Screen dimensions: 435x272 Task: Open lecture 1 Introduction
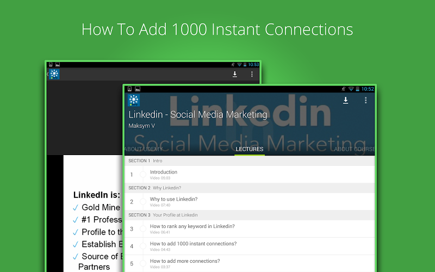coord(250,174)
